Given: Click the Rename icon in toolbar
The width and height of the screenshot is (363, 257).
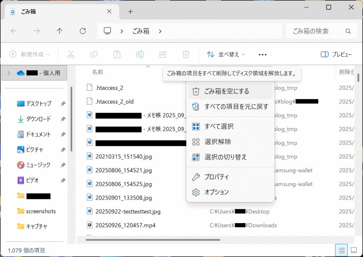Looking at the screenshot, I should click(140, 54).
